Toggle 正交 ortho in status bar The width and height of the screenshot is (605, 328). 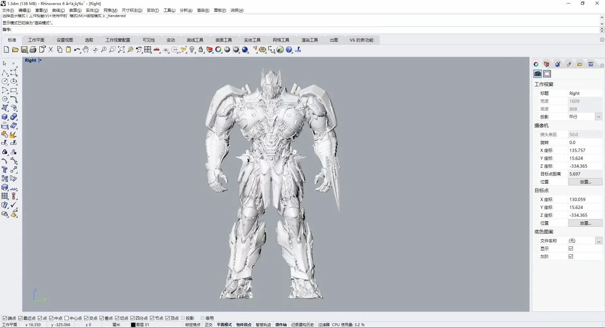pyautogui.click(x=209, y=325)
